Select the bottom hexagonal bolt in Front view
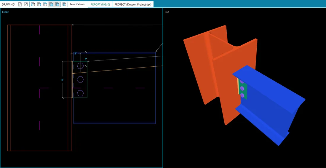This screenshot has height=168, width=326. click(80, 93)
